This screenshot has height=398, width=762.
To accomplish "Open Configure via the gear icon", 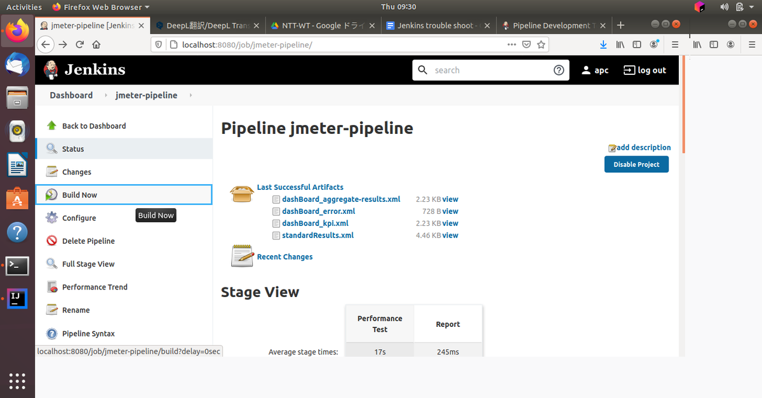I will [x=51, y=217].
